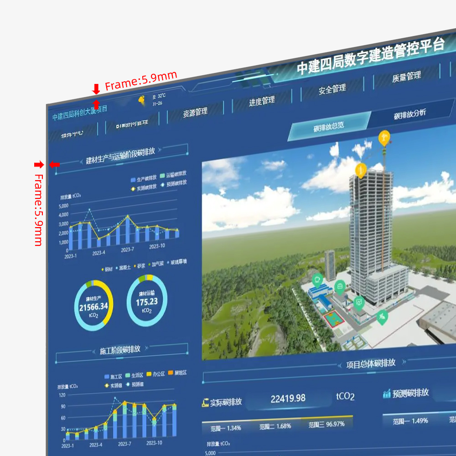
Task: Open the 质量管理 menu
Action: tap(406, 77)
